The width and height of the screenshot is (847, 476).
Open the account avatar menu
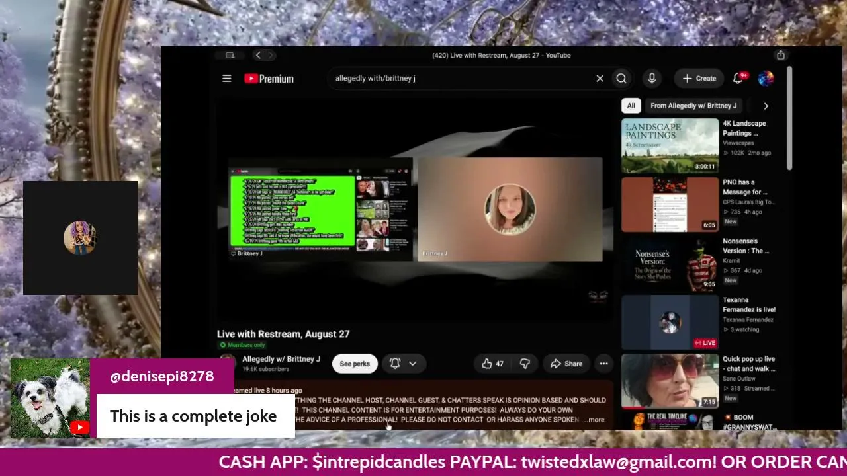pyautogui.click(x=766, y=79)
